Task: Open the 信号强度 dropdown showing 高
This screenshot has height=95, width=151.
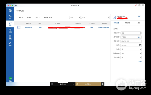Action: pos(131,57)
